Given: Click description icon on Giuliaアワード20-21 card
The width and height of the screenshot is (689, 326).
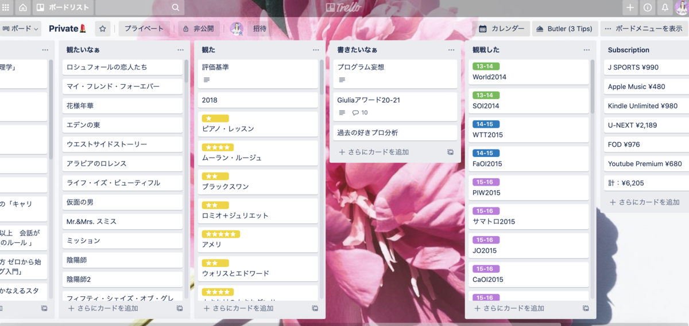Looking at the screenshot, I should coord(342,113).
